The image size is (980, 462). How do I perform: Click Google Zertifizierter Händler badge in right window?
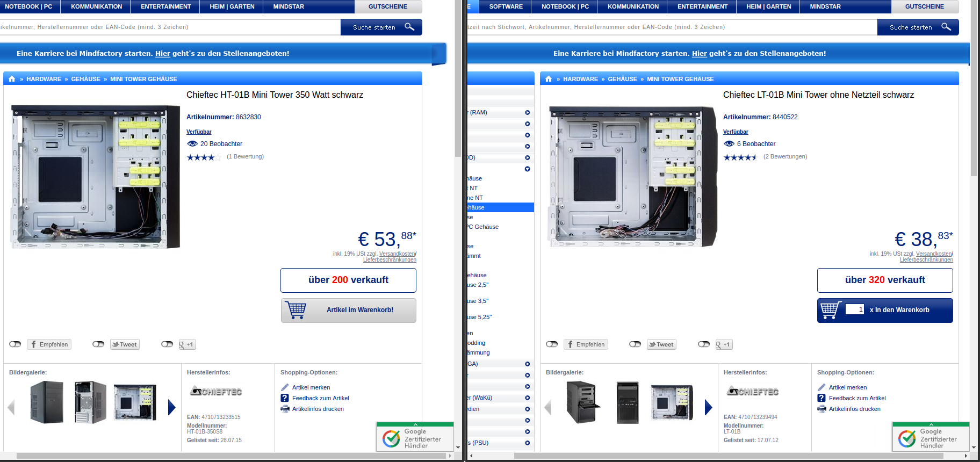(931, 437)
